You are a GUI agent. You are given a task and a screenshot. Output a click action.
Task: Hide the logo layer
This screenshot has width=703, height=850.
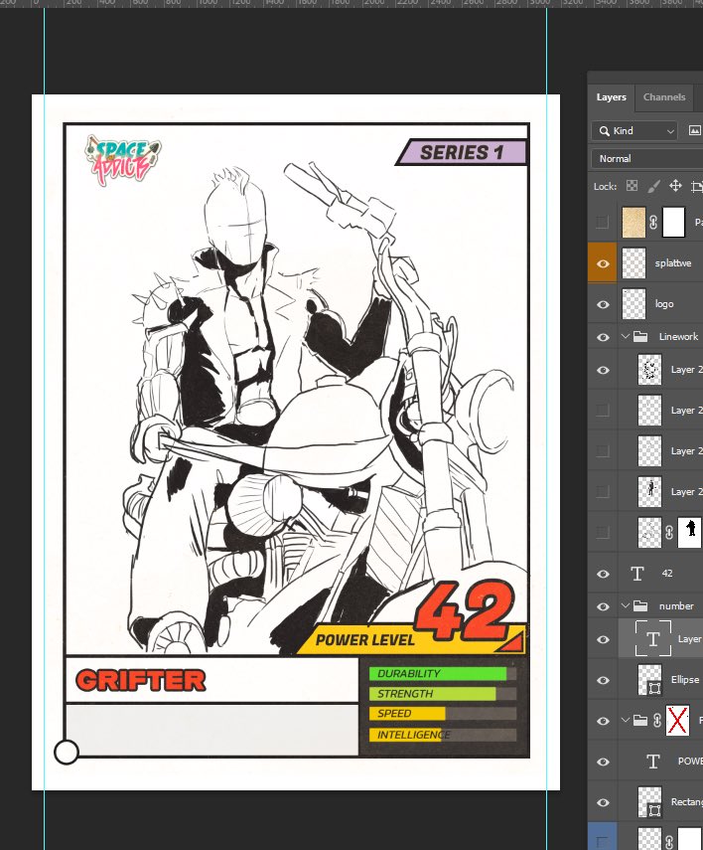coord(603,304)
